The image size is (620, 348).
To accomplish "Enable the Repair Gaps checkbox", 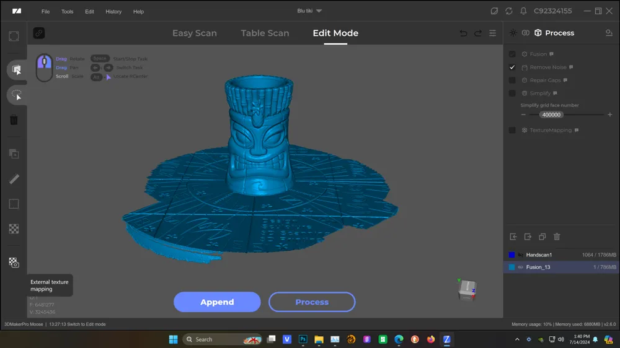I will [x=512, y=80].
